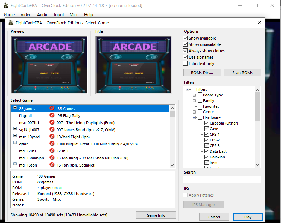The width and height of the screenshot is (281, 223).
Task: Select md_12in1 row in game list
Action: [x=90, y=151]
